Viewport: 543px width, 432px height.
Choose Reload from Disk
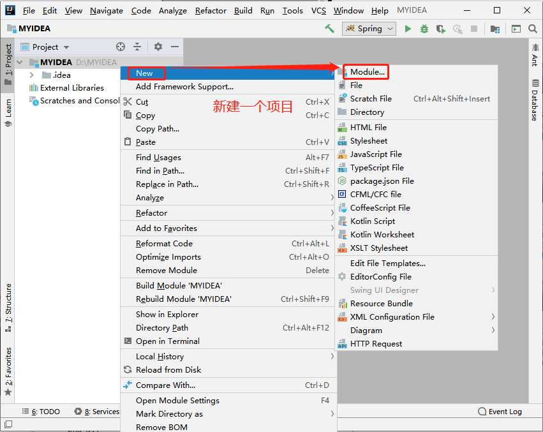pos(228,370)
